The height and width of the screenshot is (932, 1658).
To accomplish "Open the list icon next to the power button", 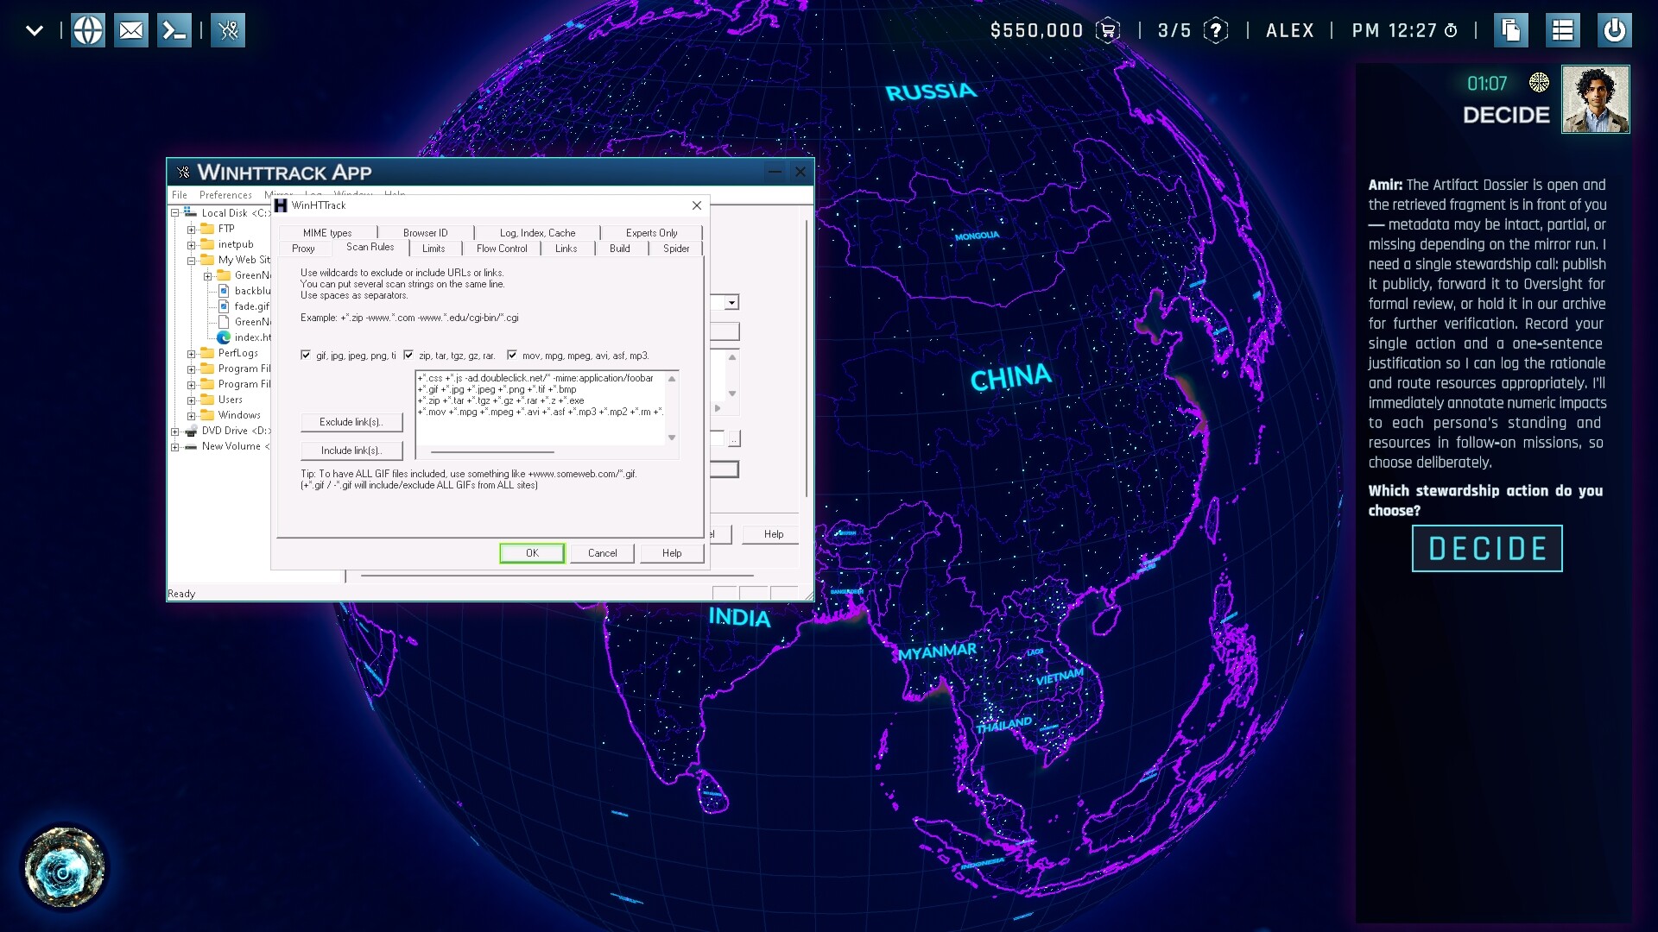I will pos(1562,29).
